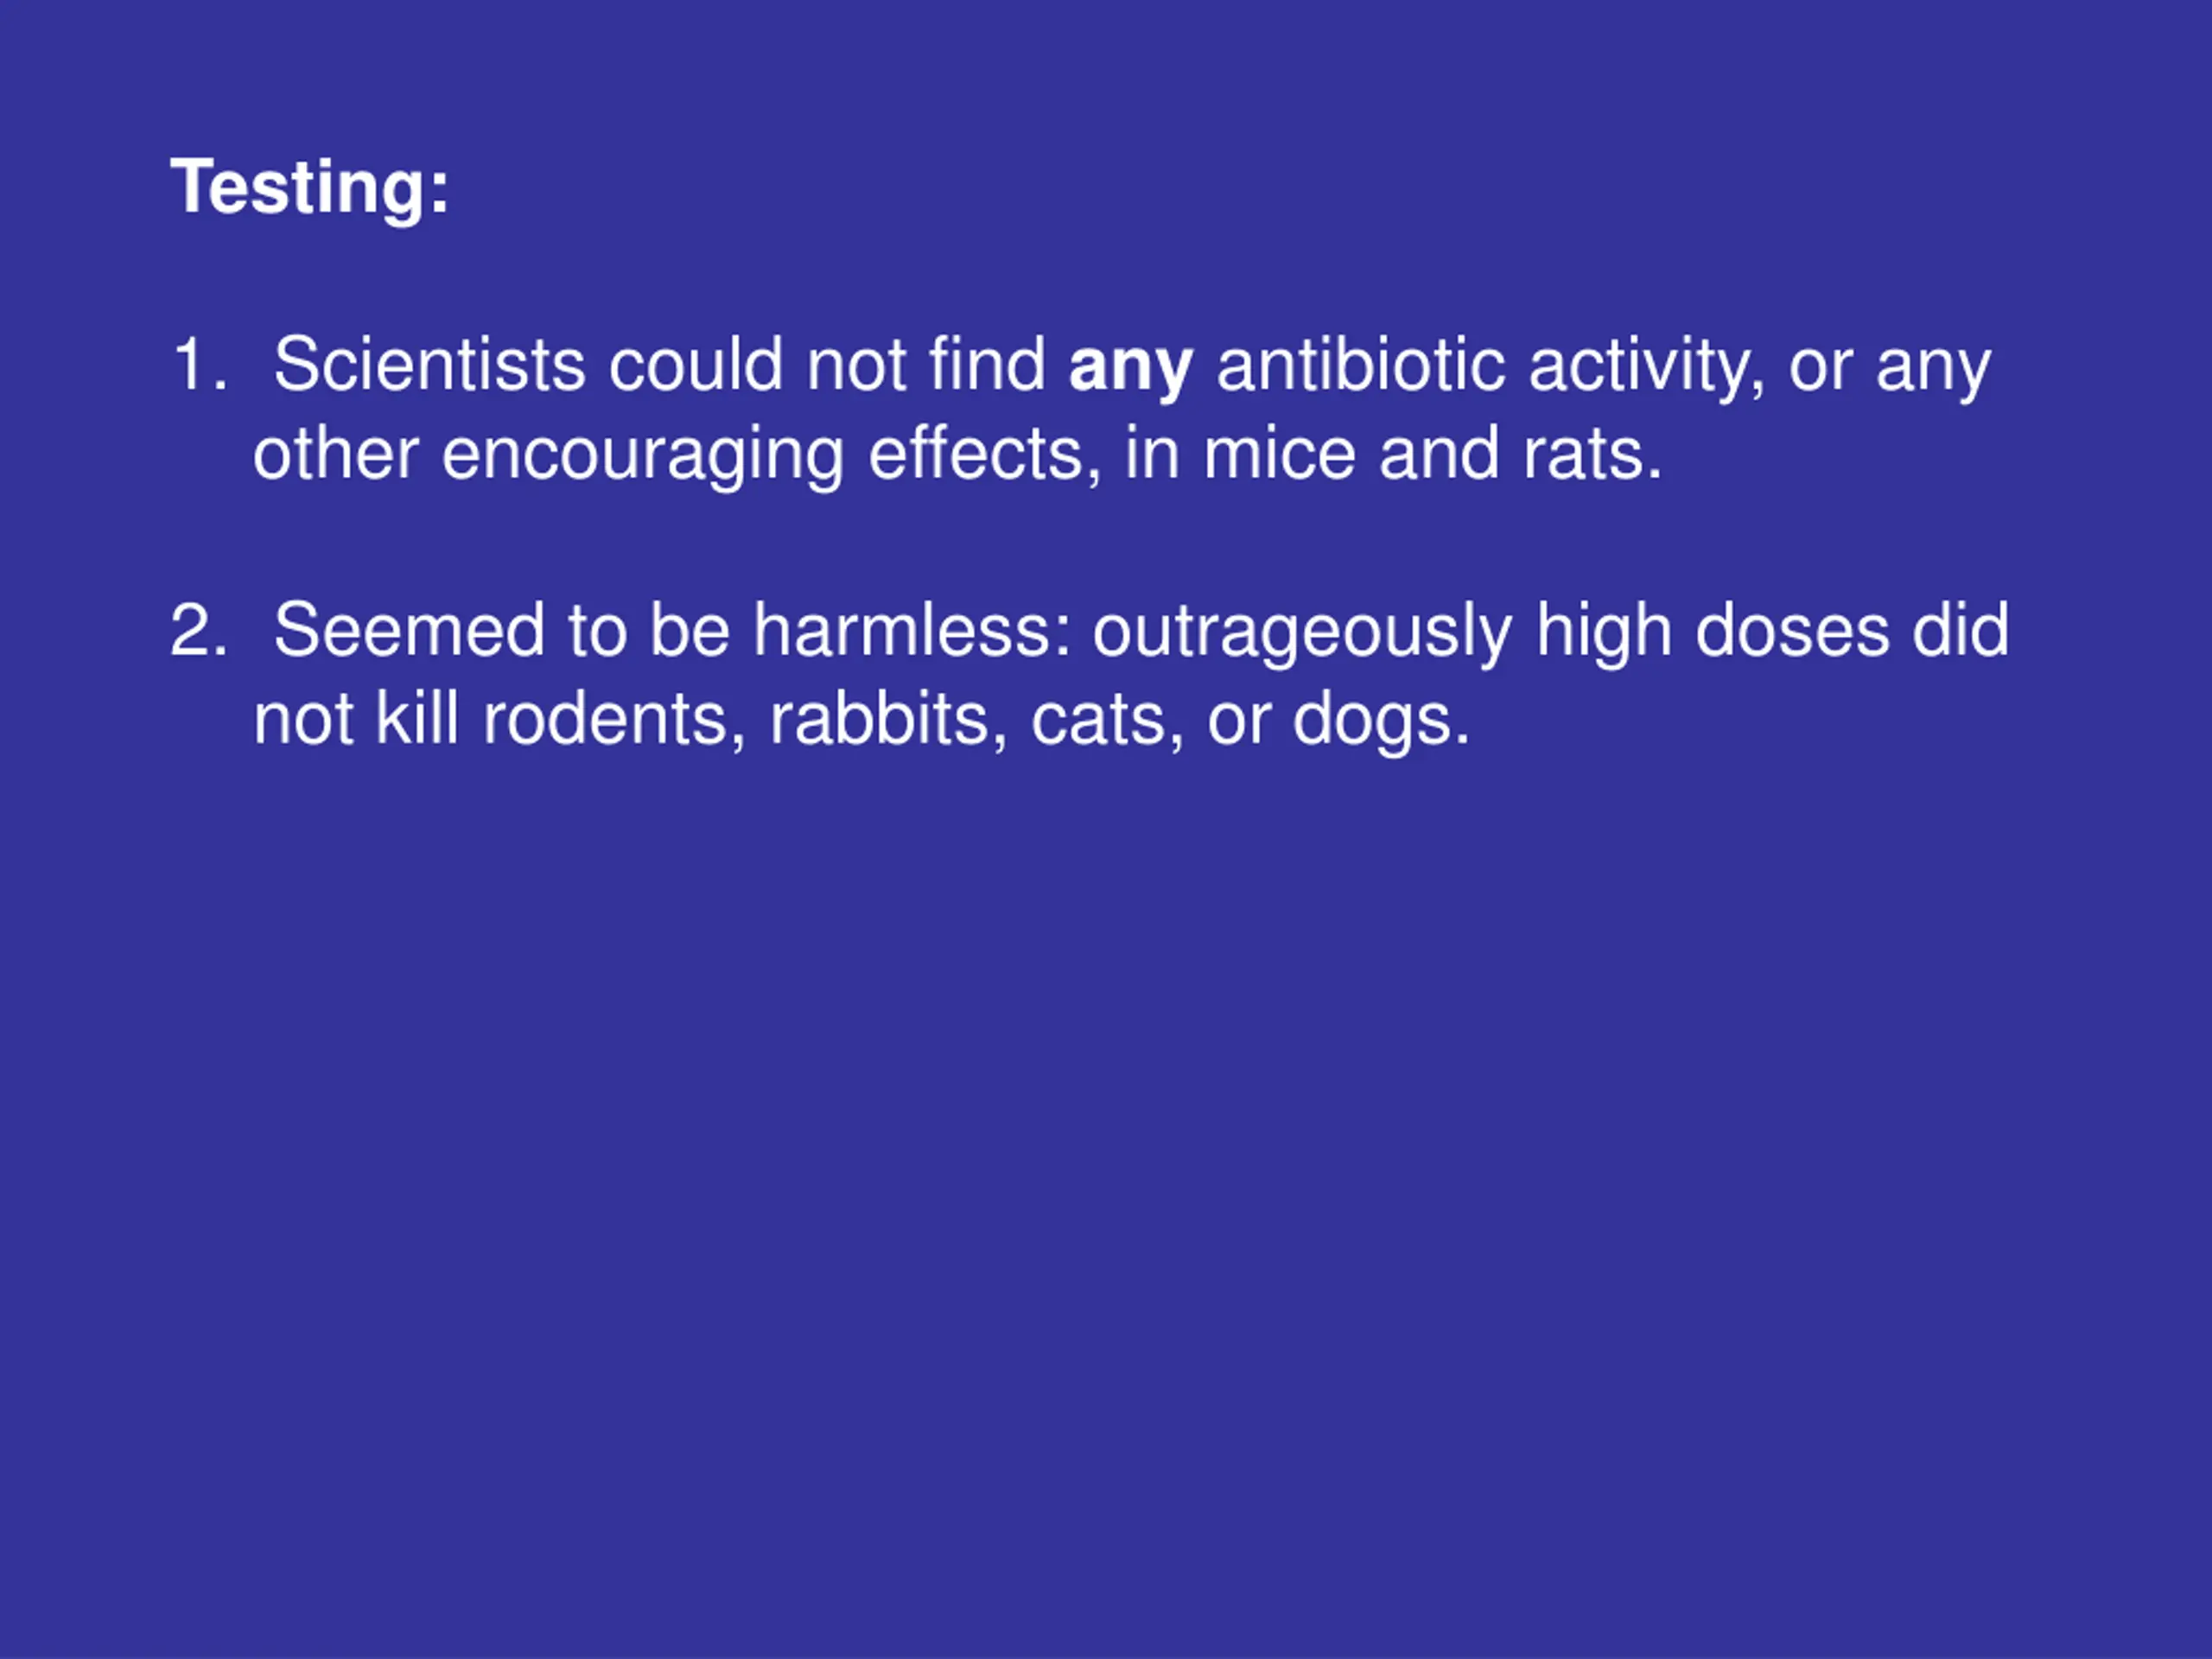This screenshot has width=2212, height=1659.
Task: Click the word "rodents,"
Action: coord(614,721)
